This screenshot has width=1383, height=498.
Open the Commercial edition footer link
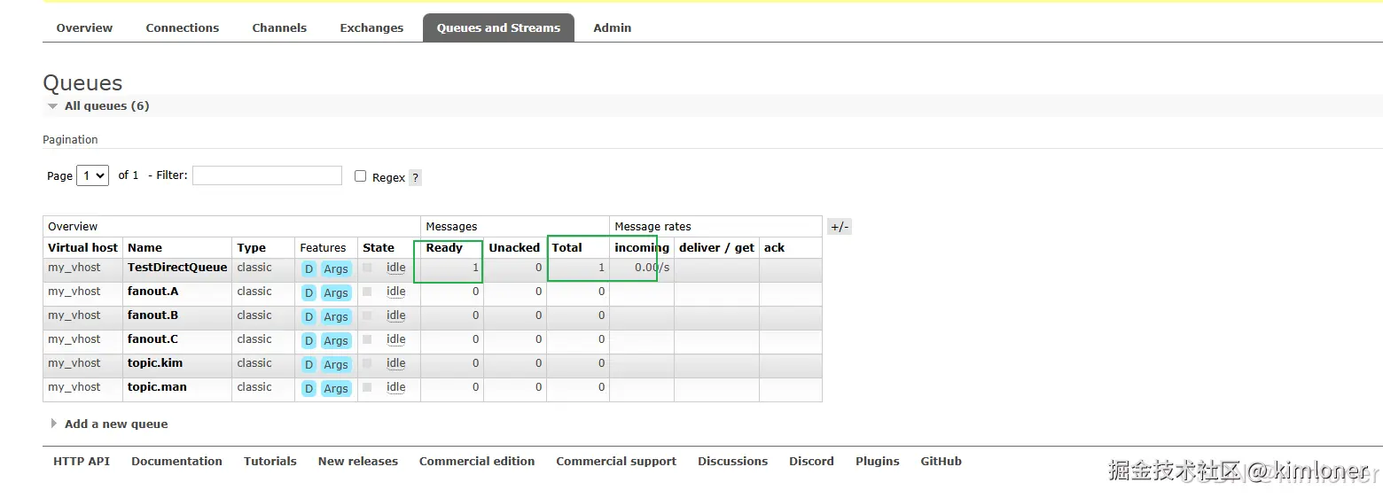pos(477,461)
